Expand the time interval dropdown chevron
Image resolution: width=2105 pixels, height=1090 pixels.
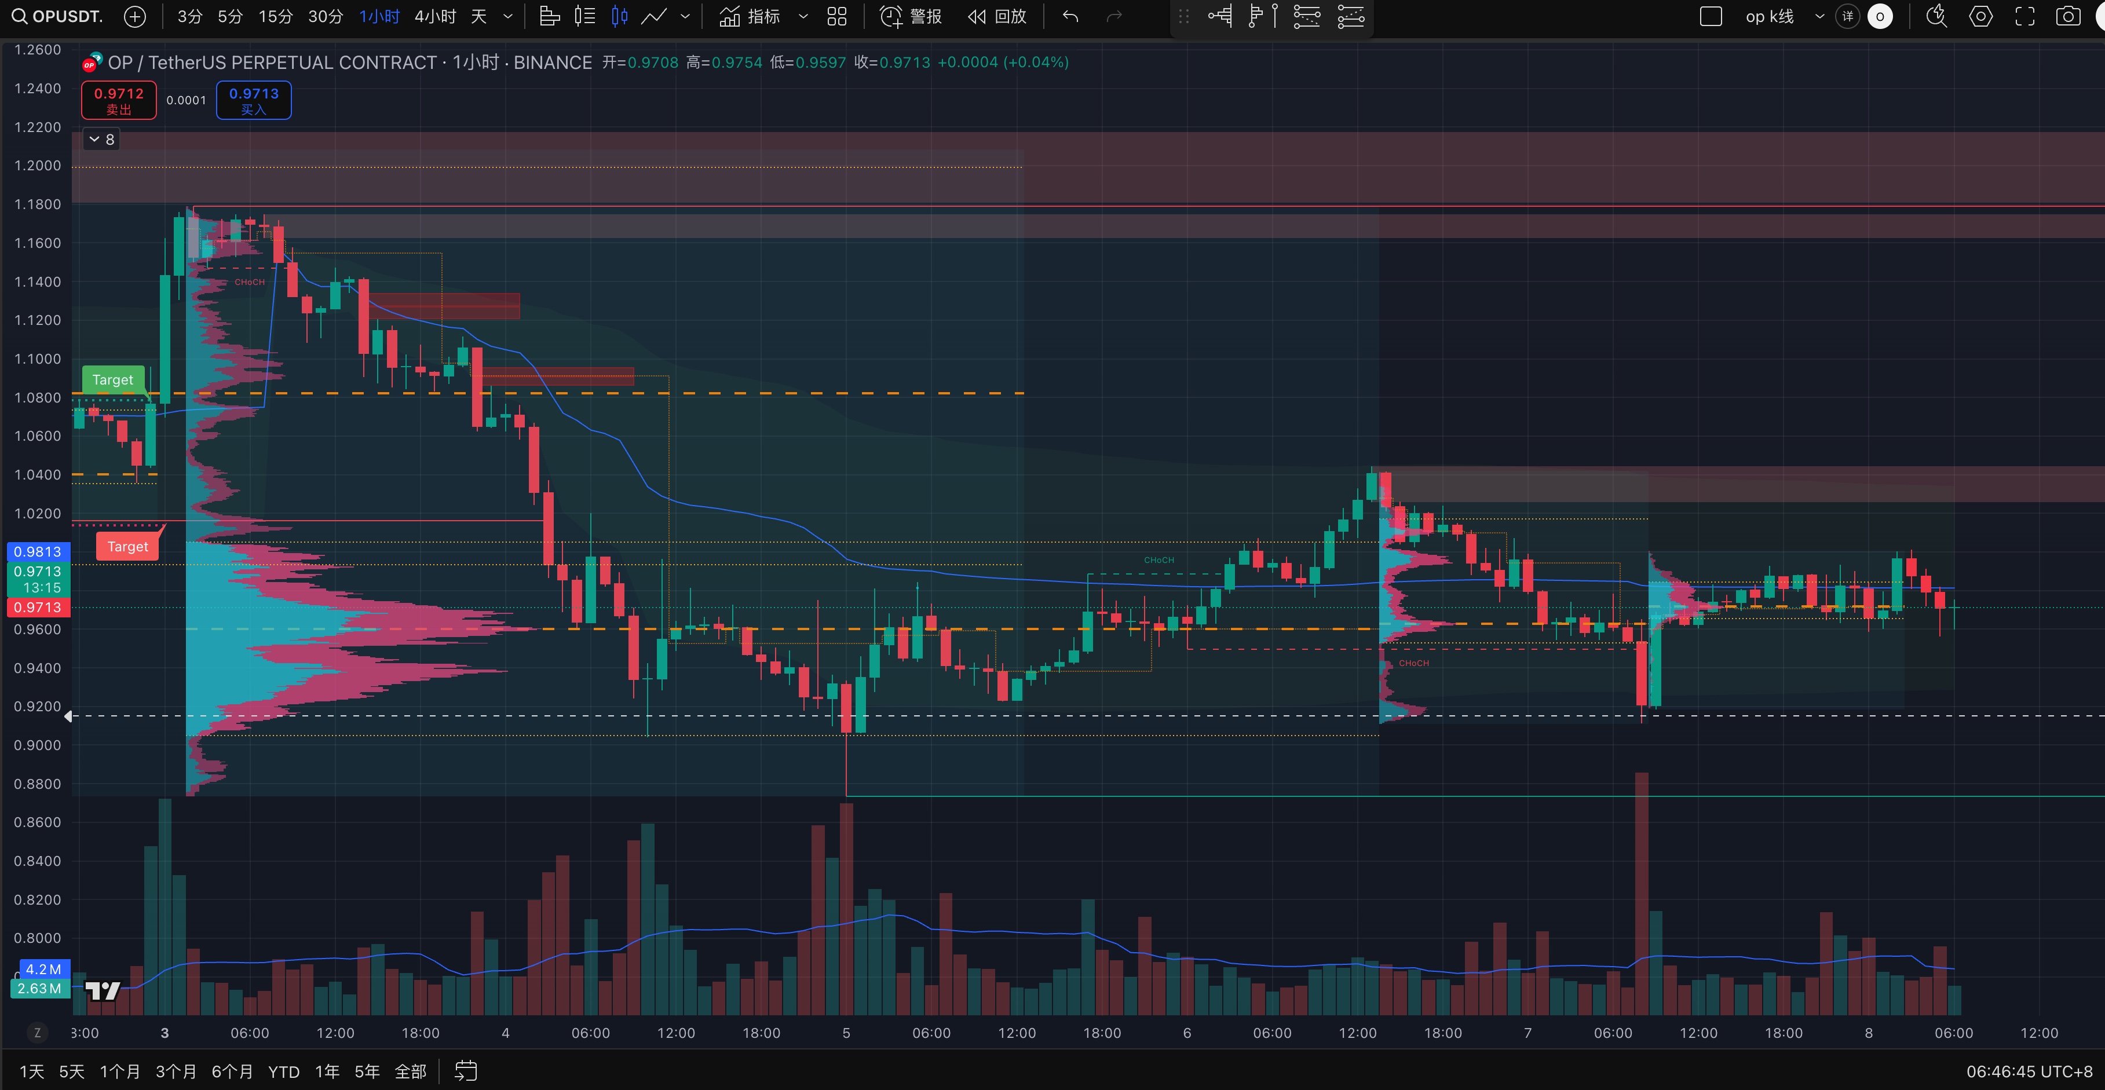(507, 16)
